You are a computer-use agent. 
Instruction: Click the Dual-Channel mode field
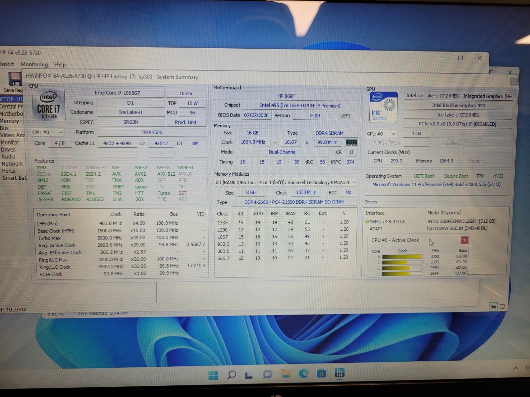coord(283,152)
